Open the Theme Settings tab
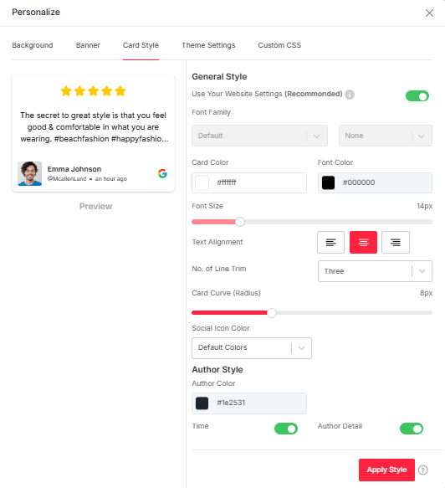 click(208, 45)
